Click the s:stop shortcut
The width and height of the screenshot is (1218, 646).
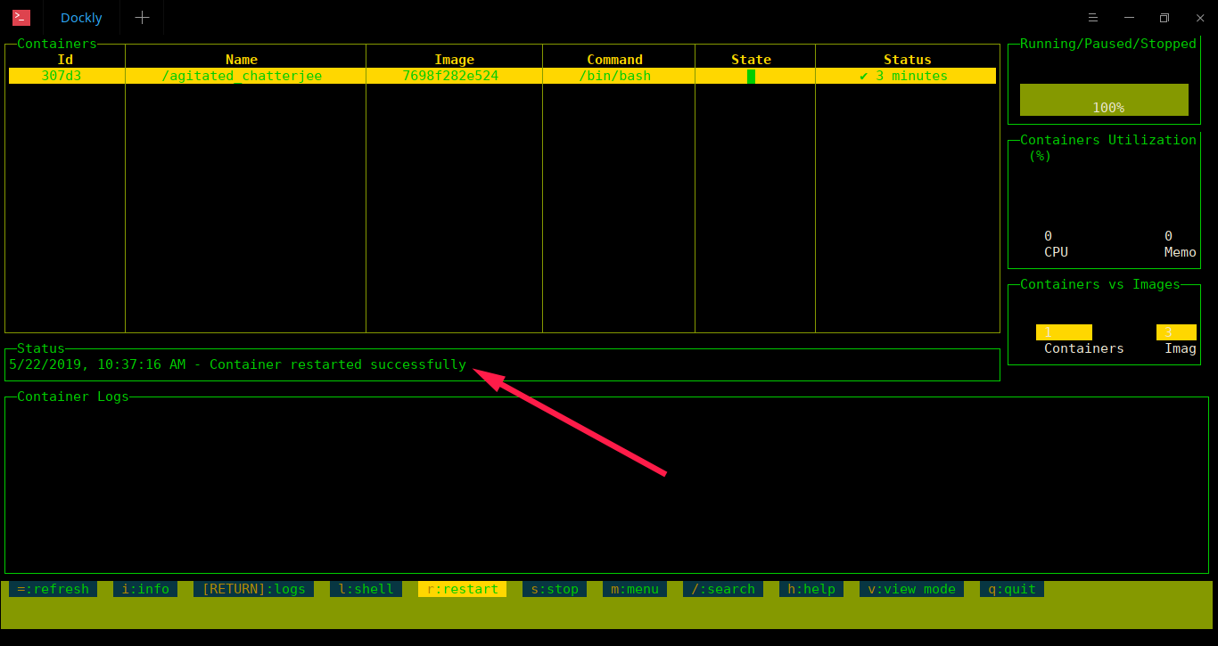[x=555, y=589]
